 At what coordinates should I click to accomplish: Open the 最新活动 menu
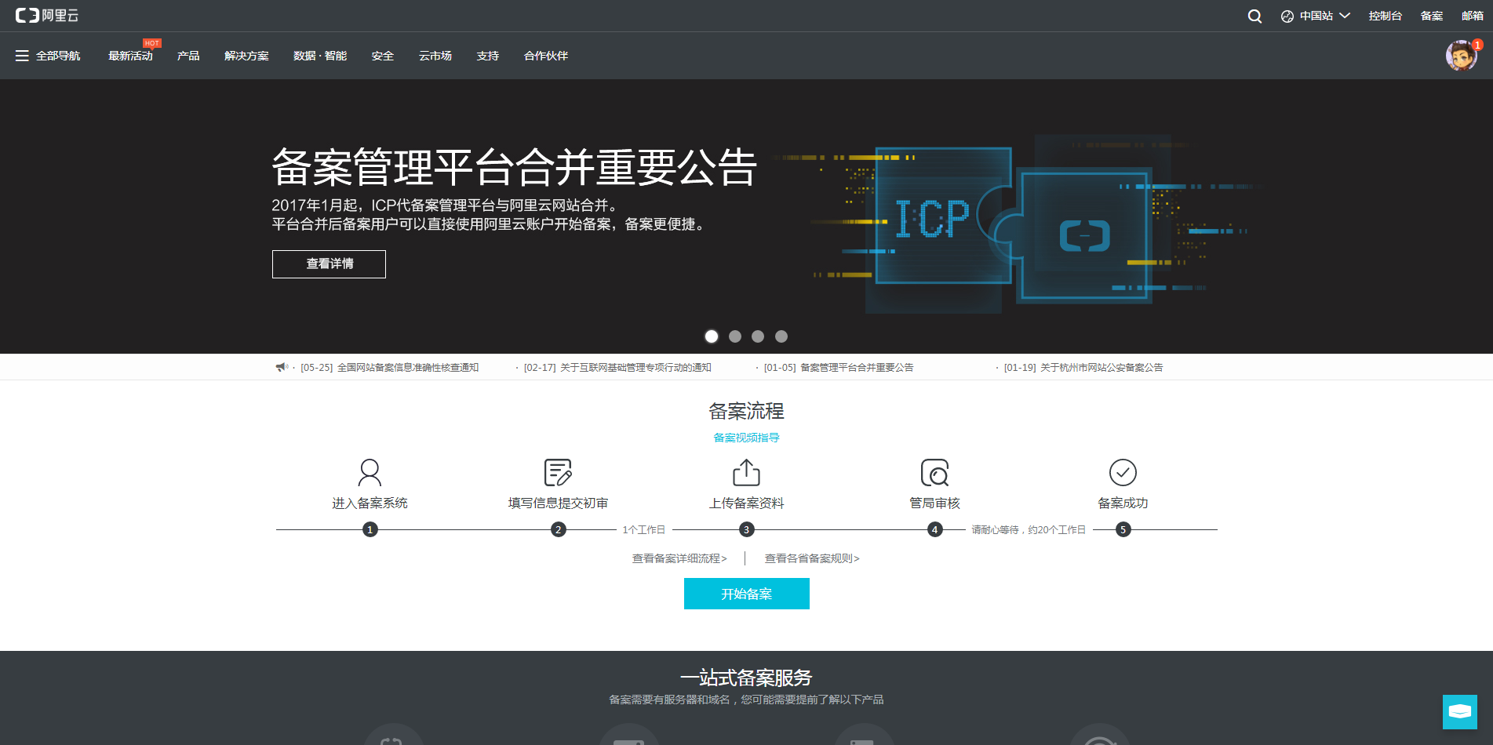[130, 56]
